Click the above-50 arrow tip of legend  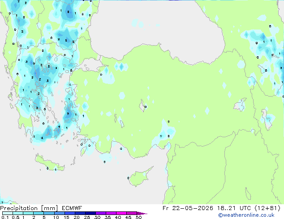(142, 213)
